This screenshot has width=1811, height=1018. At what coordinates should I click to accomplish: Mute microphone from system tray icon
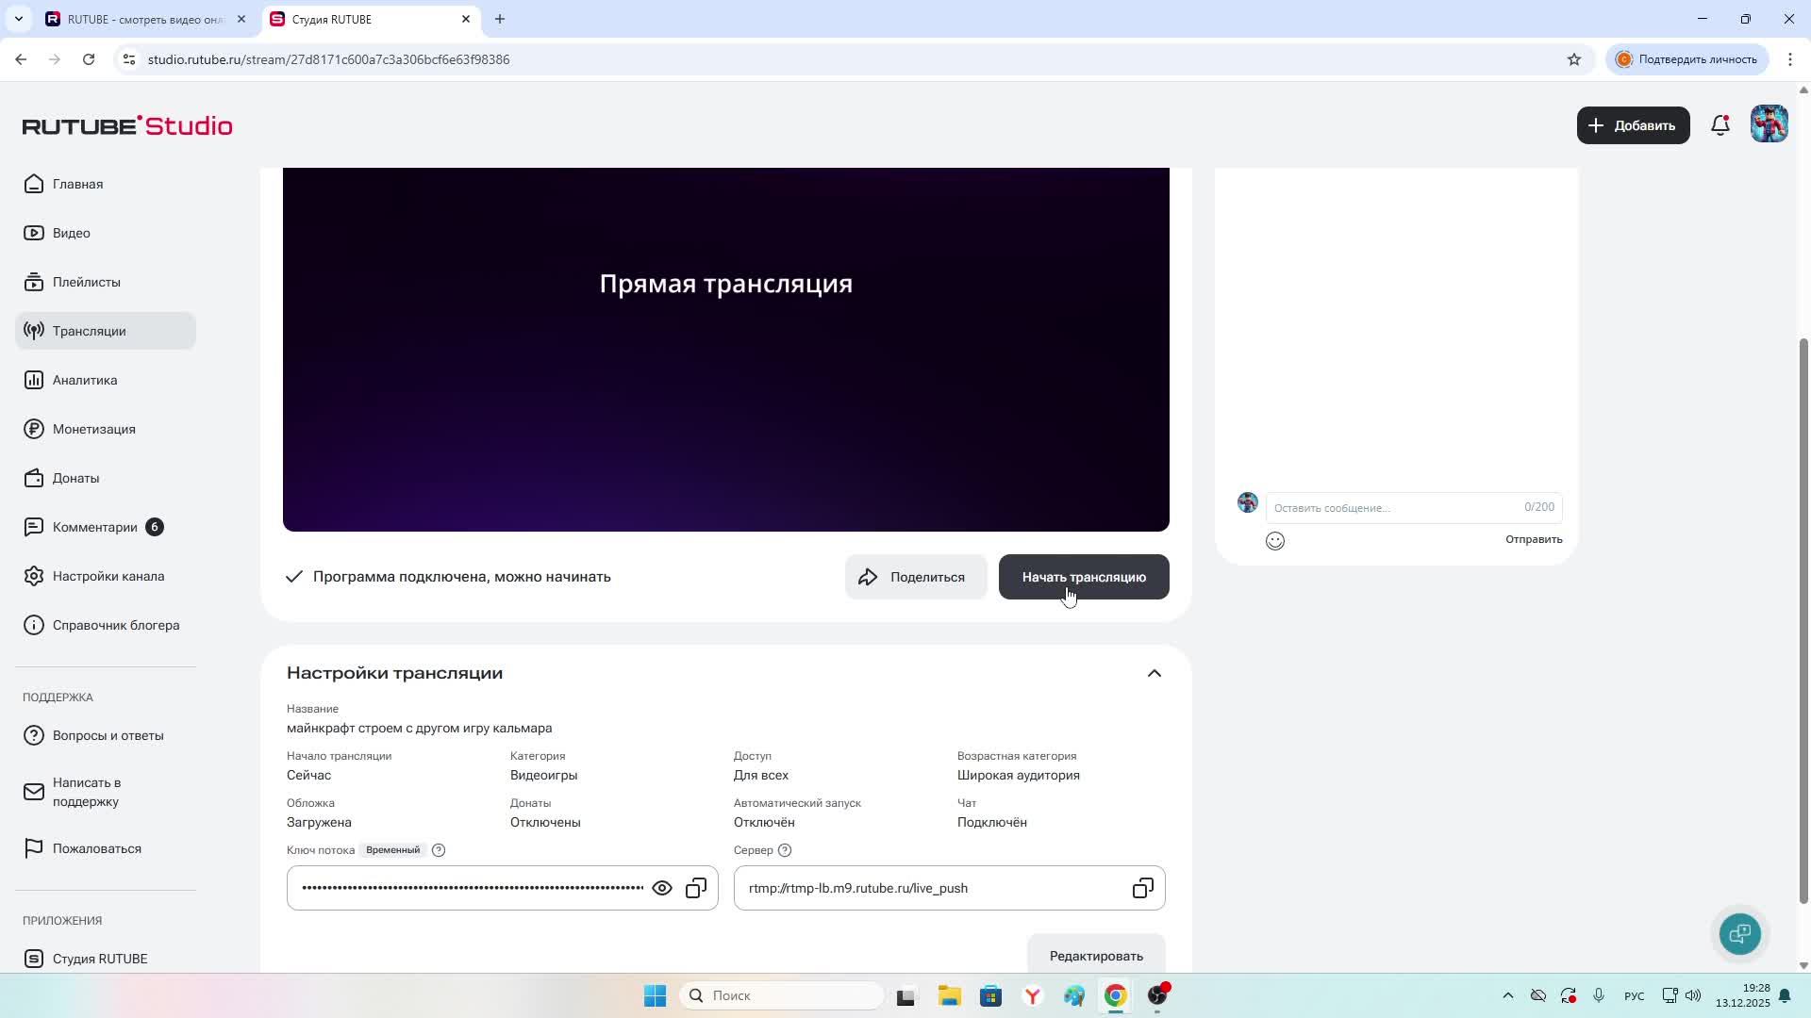(1599, 995)
